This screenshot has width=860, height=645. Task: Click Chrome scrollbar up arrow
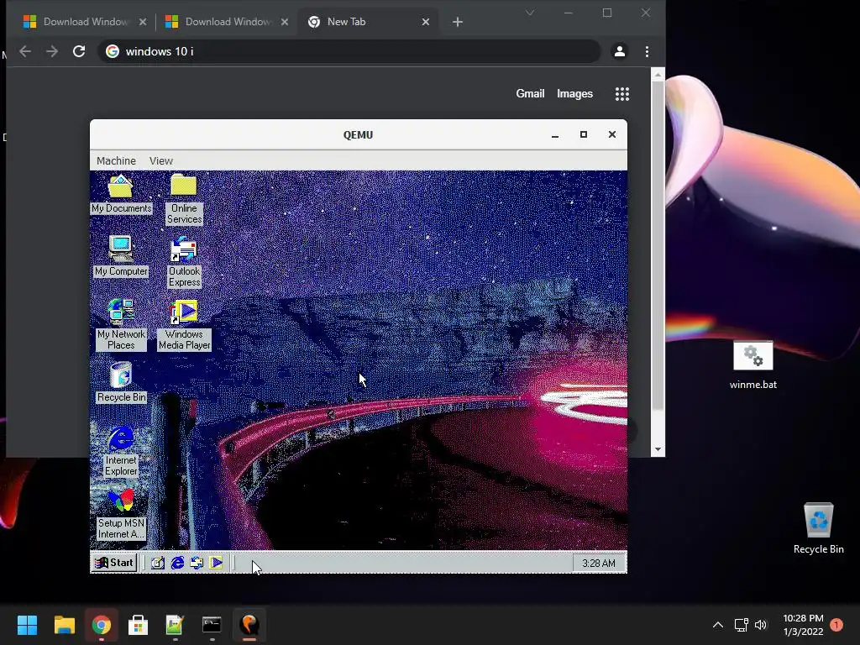[x=658, y=74]
